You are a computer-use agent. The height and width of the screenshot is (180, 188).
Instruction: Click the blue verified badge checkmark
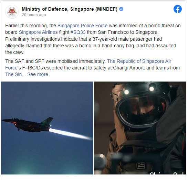click(x=121, y=9)
